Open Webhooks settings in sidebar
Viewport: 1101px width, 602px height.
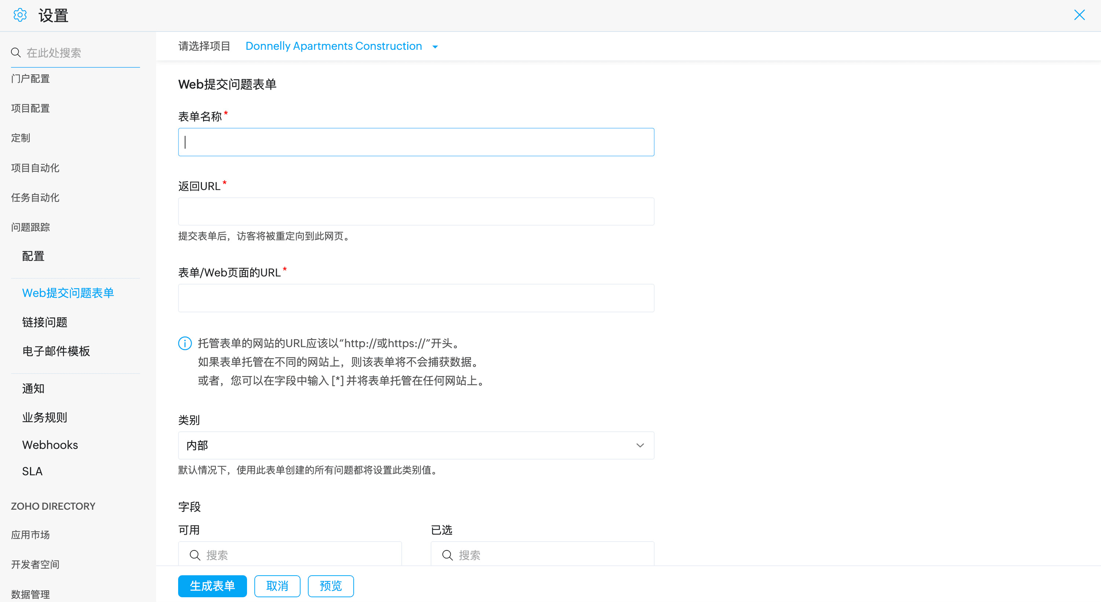[x=50, y=445]
